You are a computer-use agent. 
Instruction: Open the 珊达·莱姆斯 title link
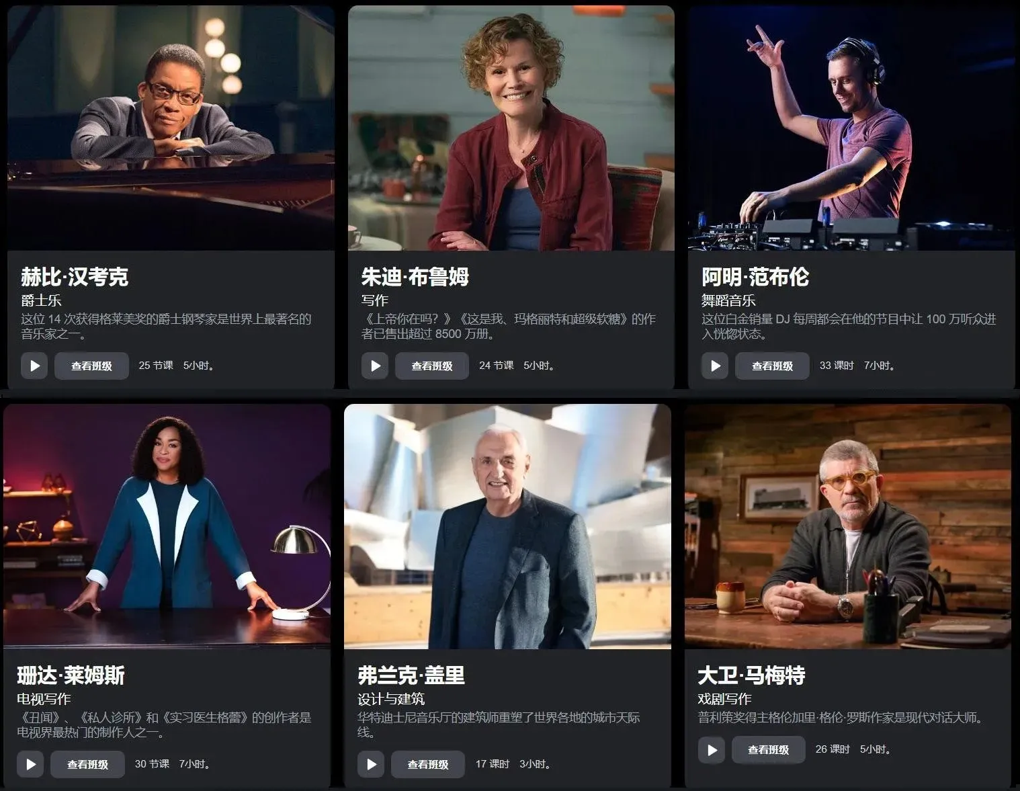[71, 675]
